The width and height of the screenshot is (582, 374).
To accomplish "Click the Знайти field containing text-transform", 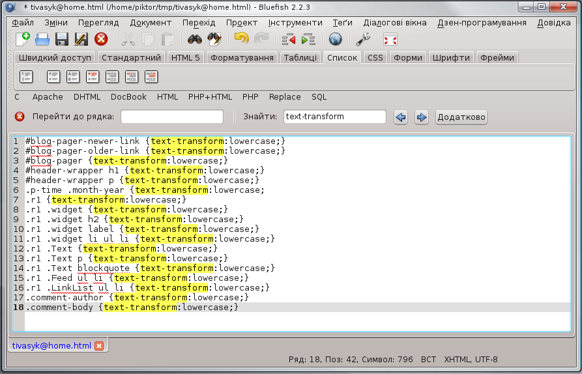I will [x=335, y=117].
